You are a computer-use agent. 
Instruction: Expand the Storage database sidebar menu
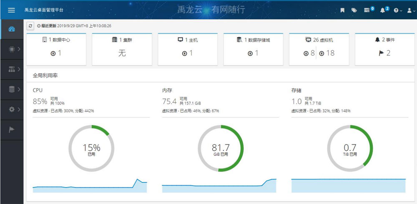click(x=14, y=89)
